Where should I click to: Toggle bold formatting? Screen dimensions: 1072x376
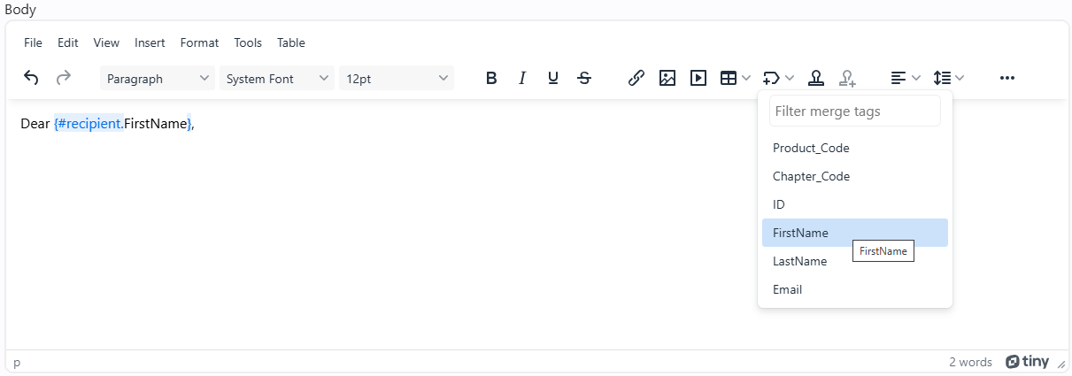tap(491, 78)
